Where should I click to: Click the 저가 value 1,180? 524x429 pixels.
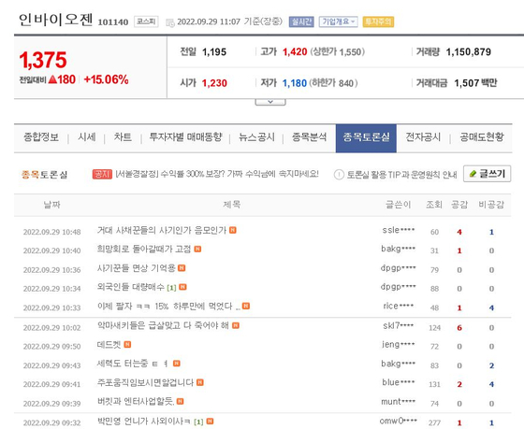click(295, 83)
